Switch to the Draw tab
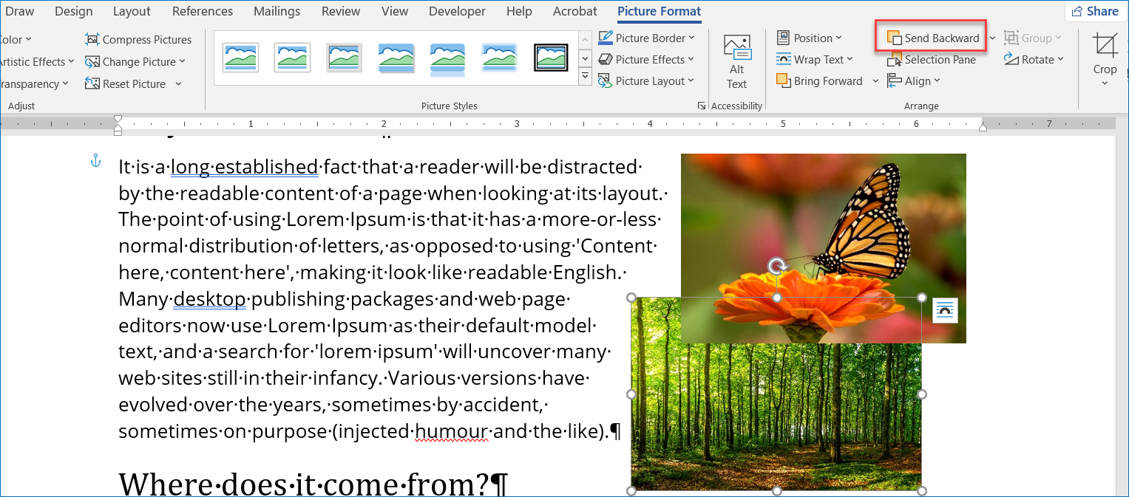This screenshot has height=497, width=1129. 19,11
